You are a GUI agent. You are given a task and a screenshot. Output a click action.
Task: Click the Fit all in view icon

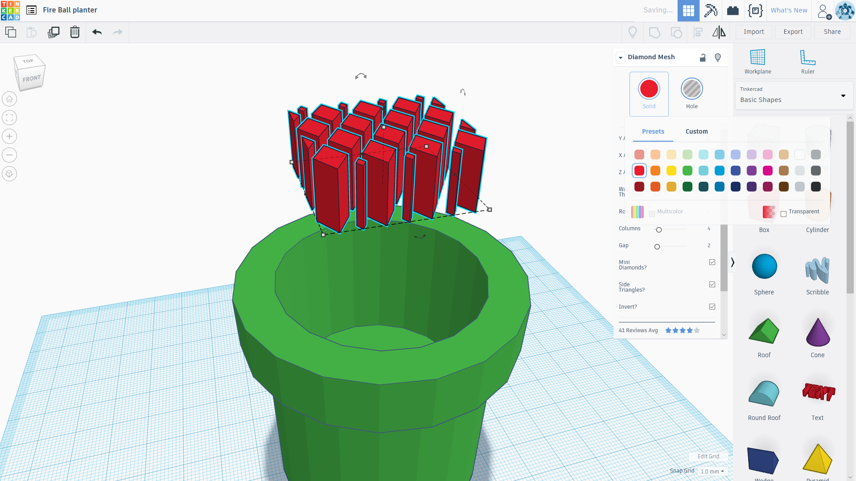[x=9, y=118]
